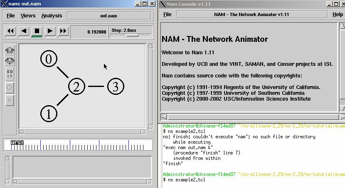Image resolution: width=345 pixels, height=188 pixels.
Task: Select node 0 in the topology
Action: pyautogui.click(x=49, y=59)
